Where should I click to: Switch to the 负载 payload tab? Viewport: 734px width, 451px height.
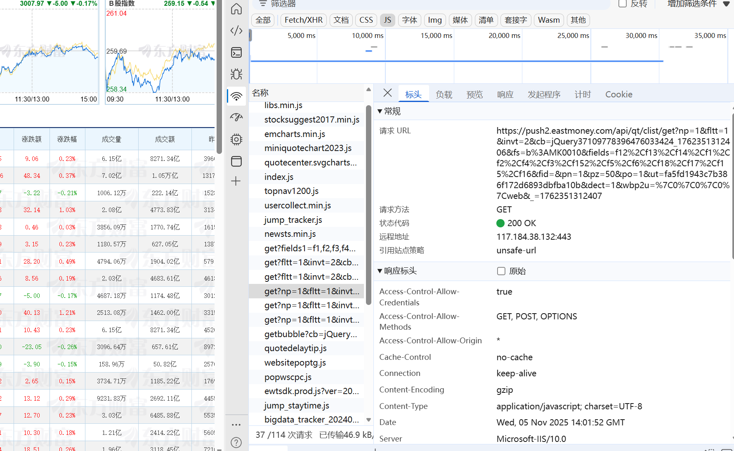[444, 94]
